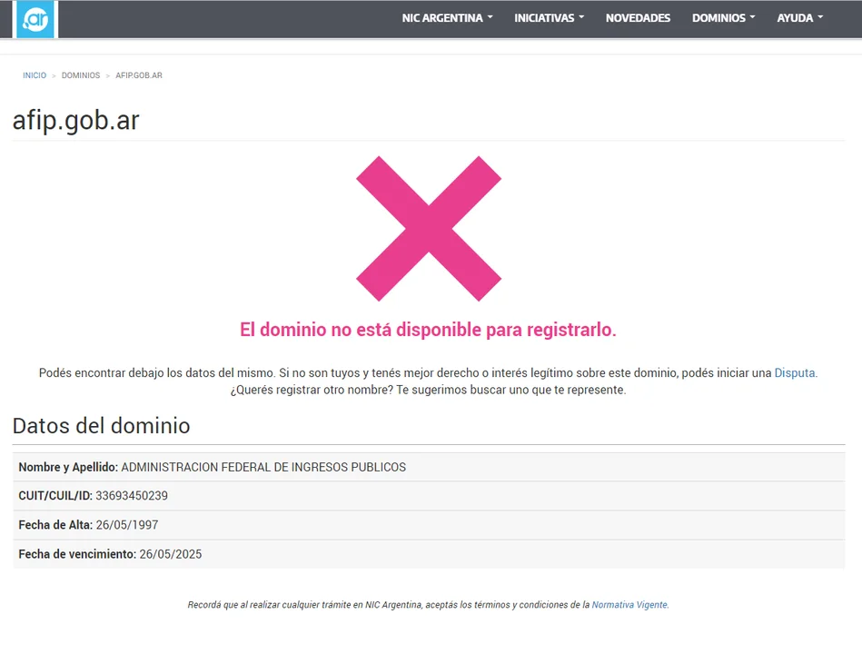Go to NOVEDADES in the top menu
The width and height of the screenshot is (862, 654).
pos(638,18)
